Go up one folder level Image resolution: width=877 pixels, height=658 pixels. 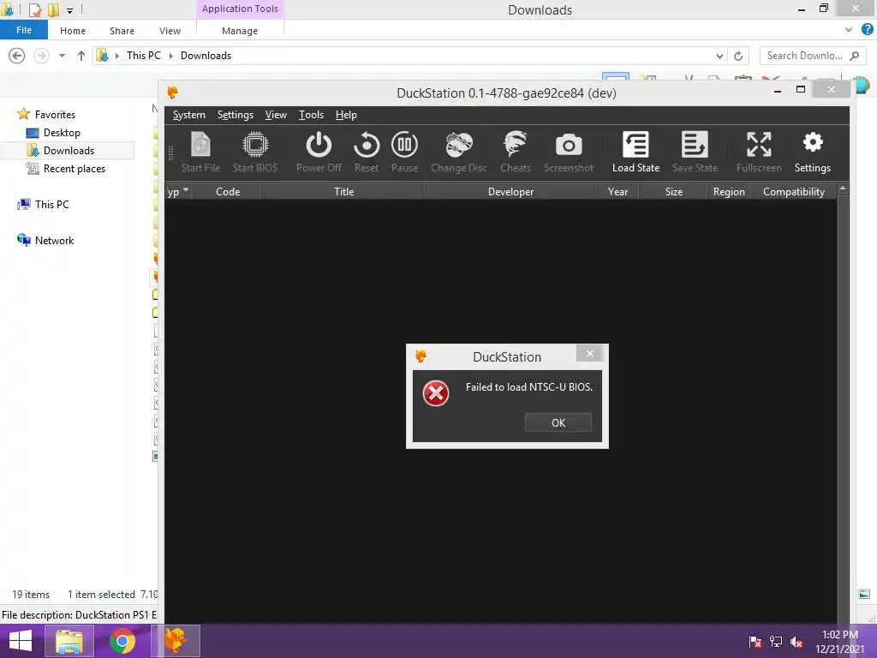(81, 56)
